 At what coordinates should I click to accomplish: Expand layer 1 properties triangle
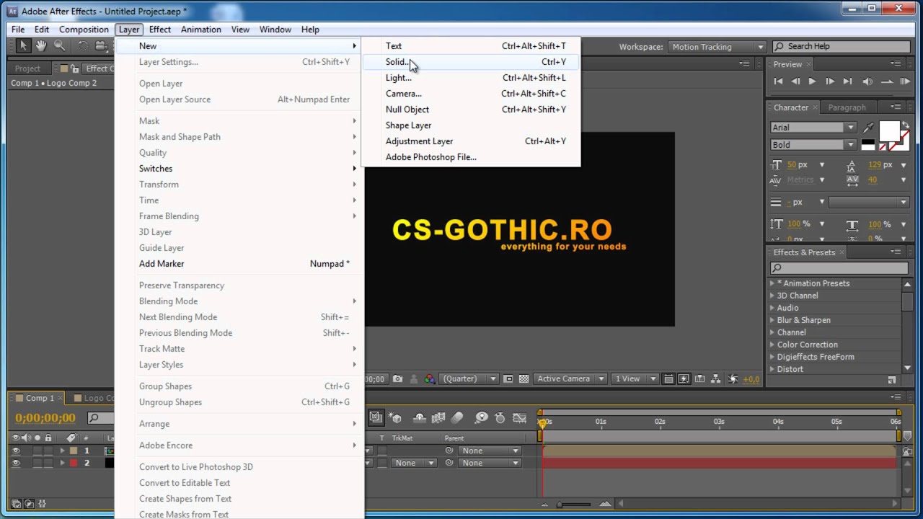tap(62, 451)
